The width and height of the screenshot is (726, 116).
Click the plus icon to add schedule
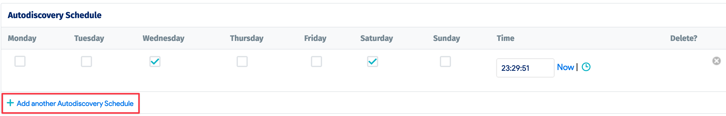coord(10,103)
